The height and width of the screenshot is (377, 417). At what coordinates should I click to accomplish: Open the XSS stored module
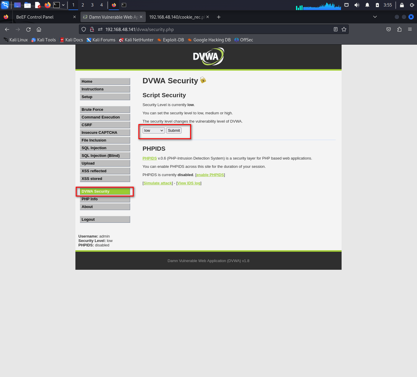click(x=105, y=179)
